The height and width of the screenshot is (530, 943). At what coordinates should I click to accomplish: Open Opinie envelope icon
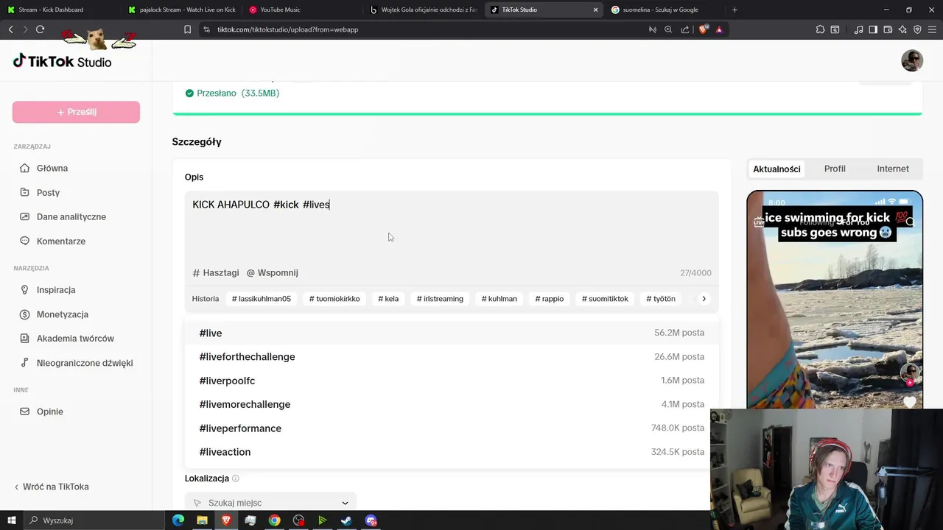point(24,411)
